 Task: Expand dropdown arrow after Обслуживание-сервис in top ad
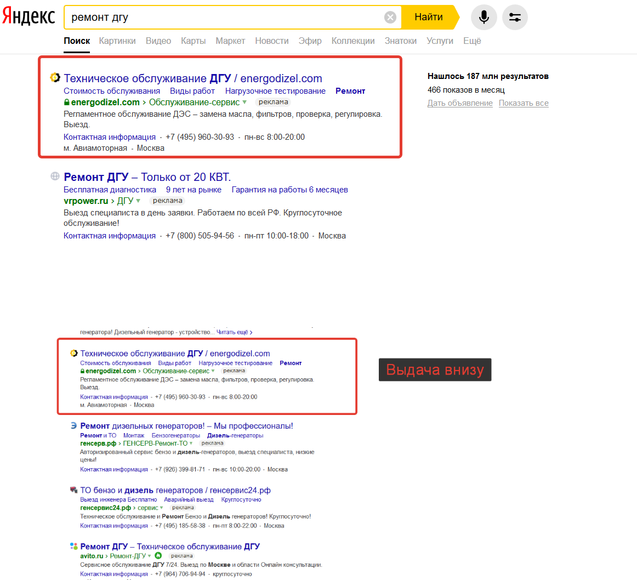point(244,103)
